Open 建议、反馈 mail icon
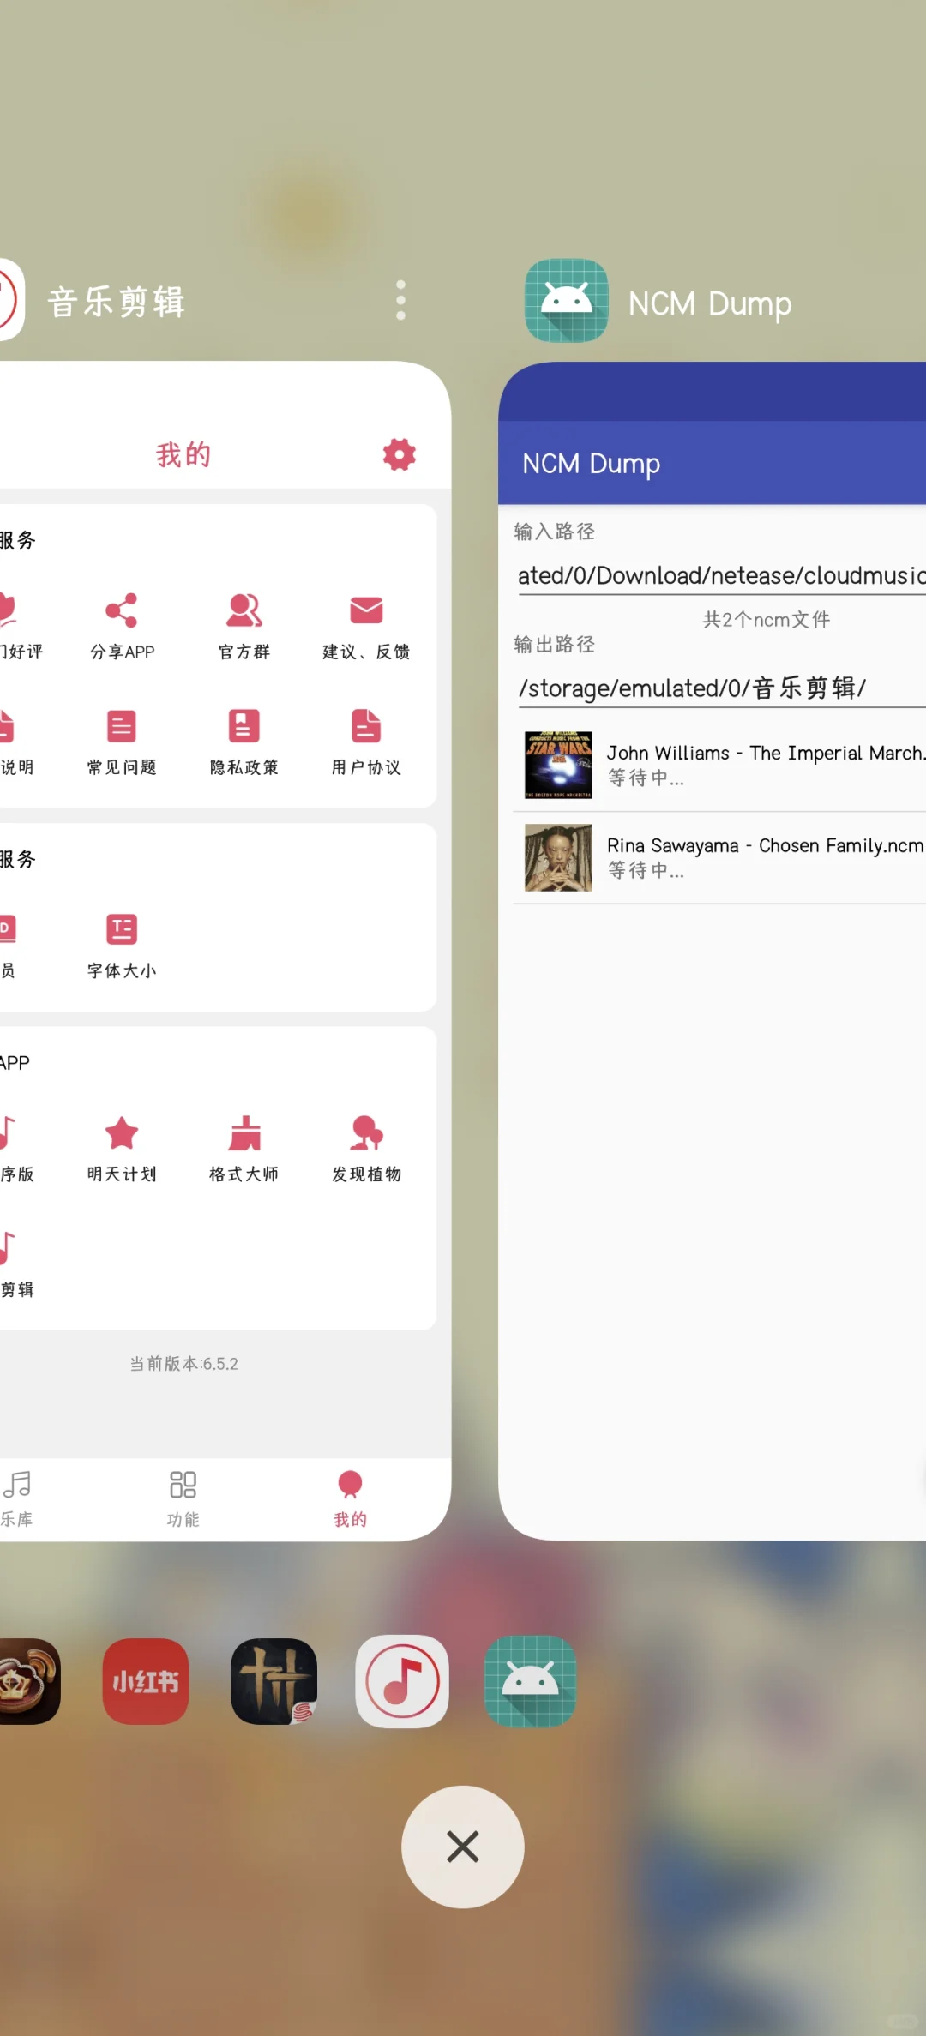 366,610
